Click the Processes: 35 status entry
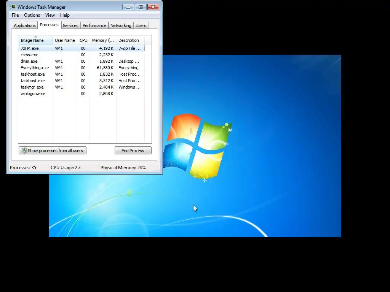 [23, 168]
